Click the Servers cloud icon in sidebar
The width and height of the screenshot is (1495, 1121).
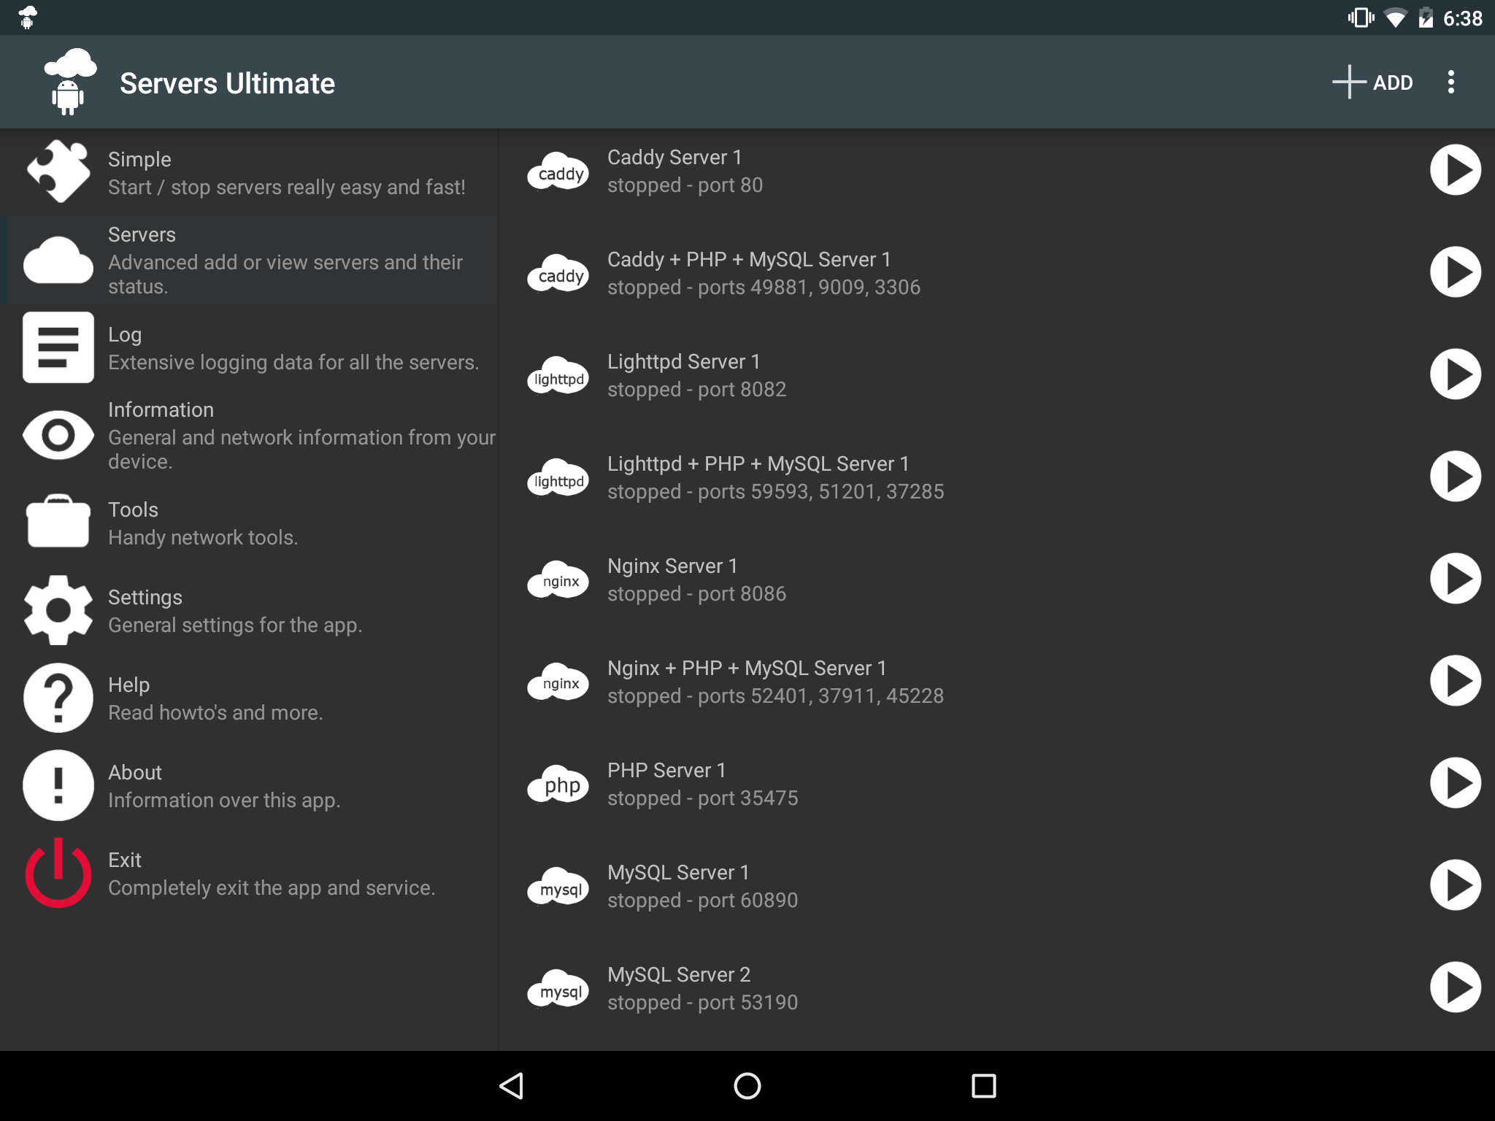58,260
